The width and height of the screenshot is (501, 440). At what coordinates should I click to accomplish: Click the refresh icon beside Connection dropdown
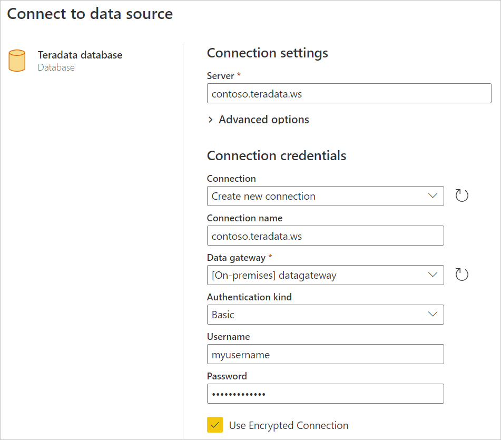point(462,195)
